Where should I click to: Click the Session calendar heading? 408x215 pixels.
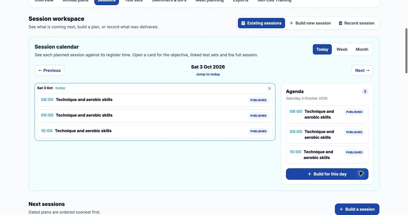click(57, 47)
